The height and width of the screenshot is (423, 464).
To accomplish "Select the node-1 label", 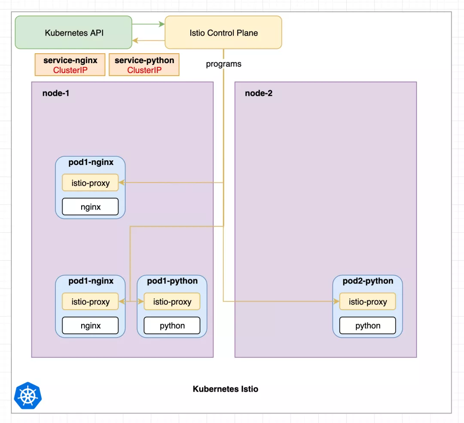I will click(55, 93).
